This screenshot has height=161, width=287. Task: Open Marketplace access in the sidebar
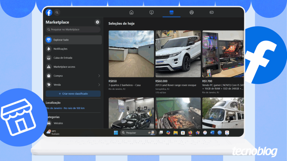pyautogui.click(x=73, y=67)
